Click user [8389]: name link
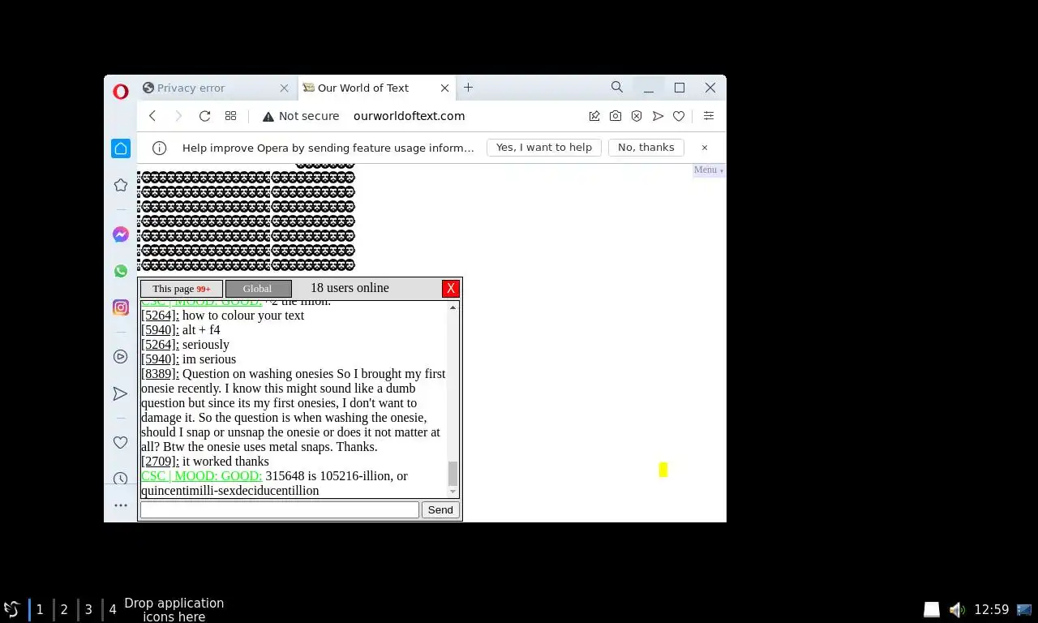This screenshot has height=623, width=1038. [160, 374]
